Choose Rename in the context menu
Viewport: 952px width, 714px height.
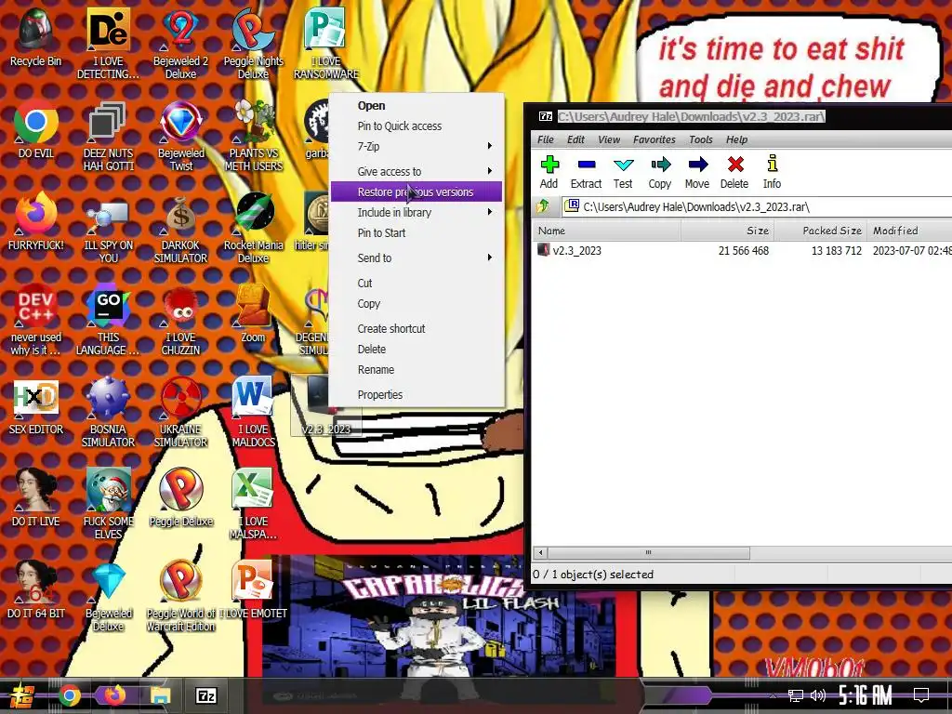point(416,369)
